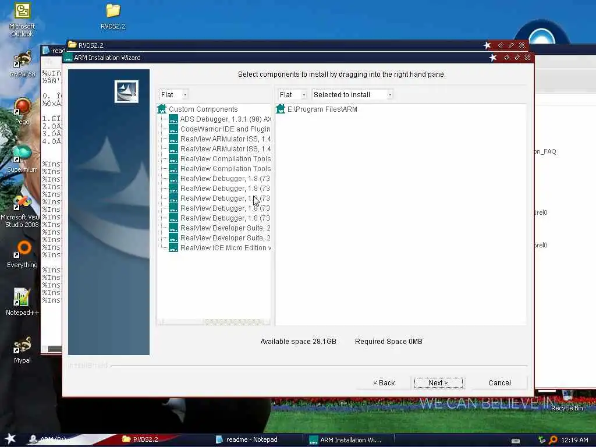Launch the Pego desktop shortcut
Image resolution: width=596 pixels, height=447 pixels.
(x=22, y=111)
